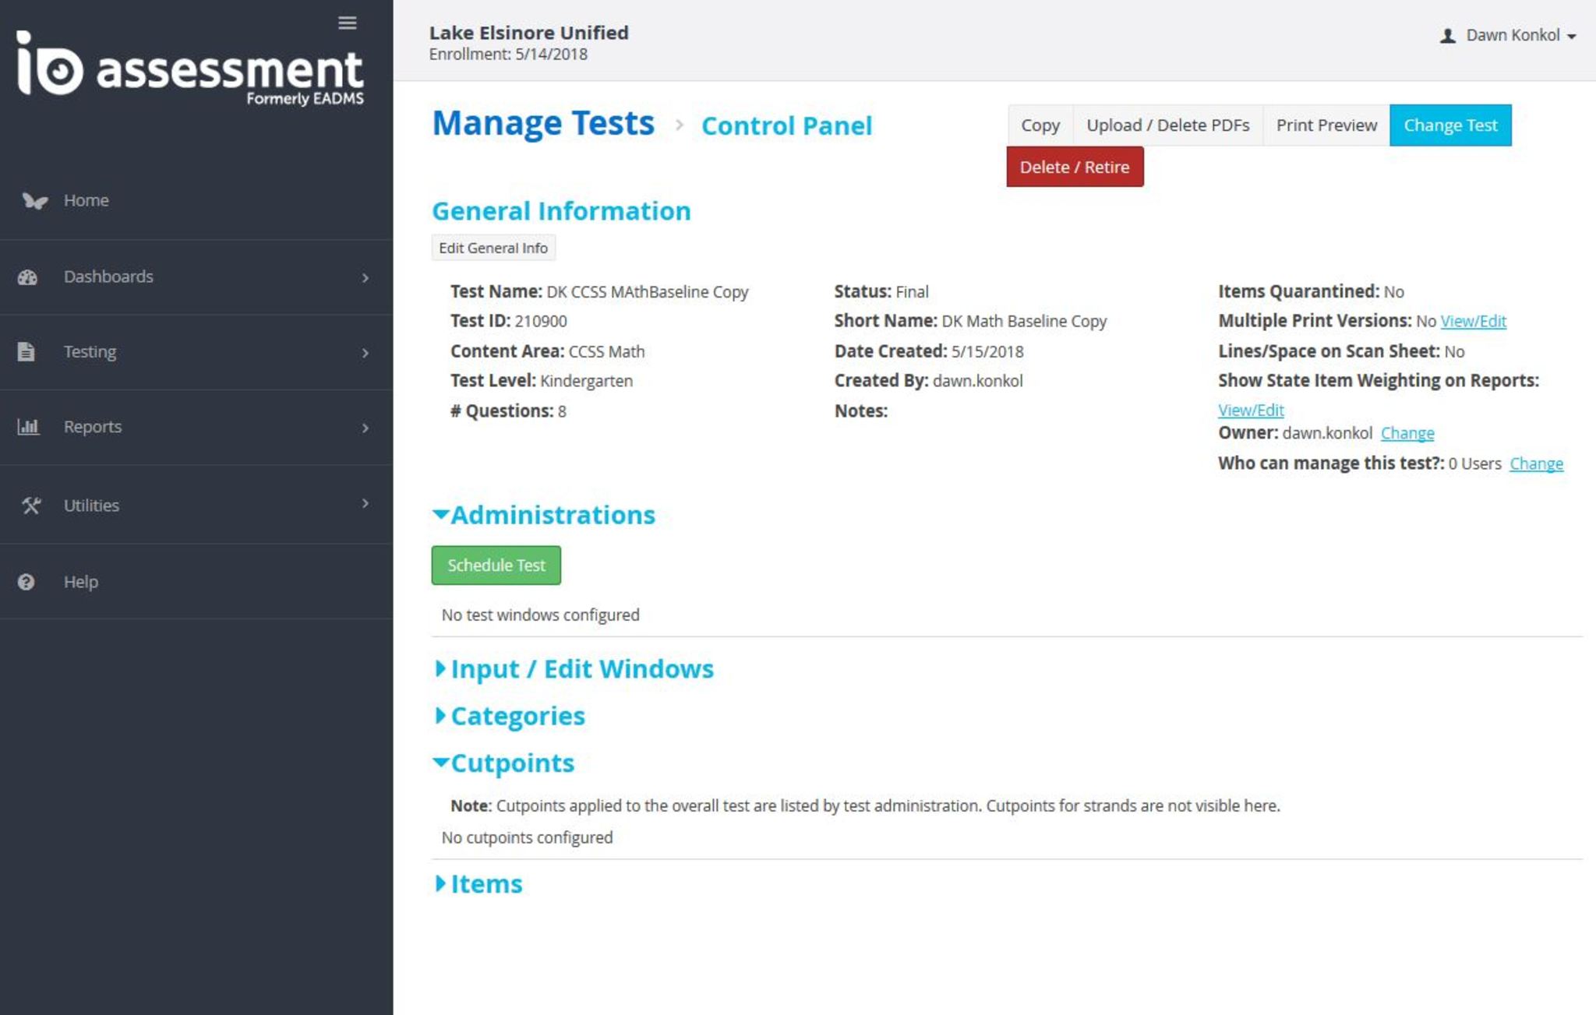Click the Dashboards gauge icon
This screenshot has width=1596, height=1015.
click(x=28, y=277)
